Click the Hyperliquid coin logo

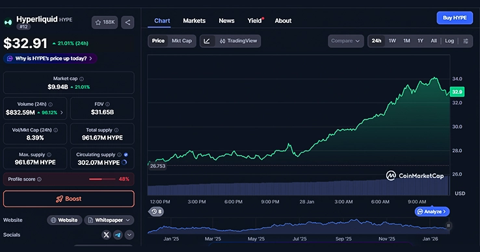(8, 22)
